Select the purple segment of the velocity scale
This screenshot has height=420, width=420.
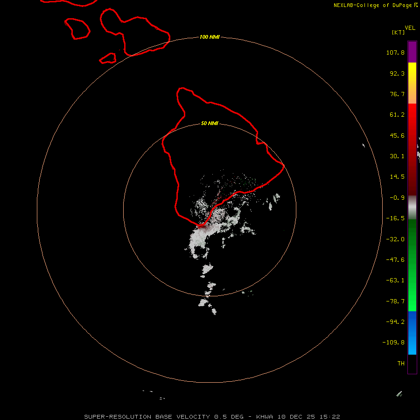coord(412,52)
